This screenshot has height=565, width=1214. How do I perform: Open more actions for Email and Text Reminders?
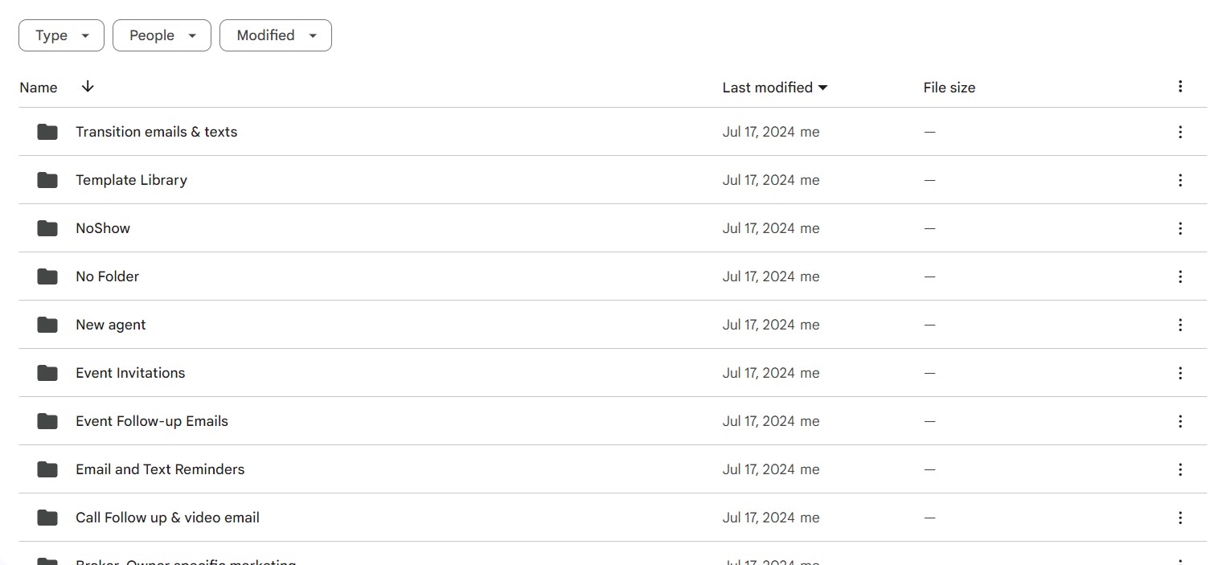point(1179,469)
